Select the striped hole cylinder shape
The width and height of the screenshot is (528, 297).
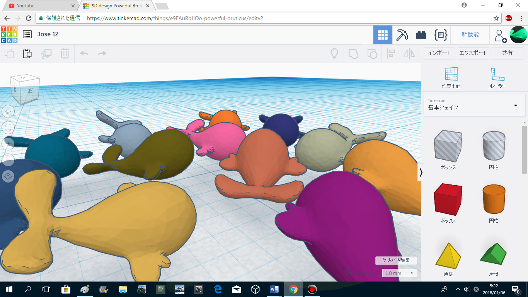coord(494,146)
